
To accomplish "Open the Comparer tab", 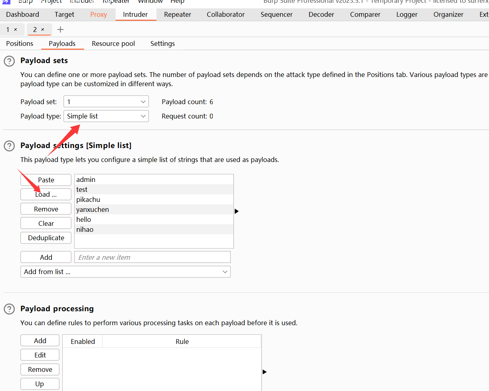I will coord(365,14).
